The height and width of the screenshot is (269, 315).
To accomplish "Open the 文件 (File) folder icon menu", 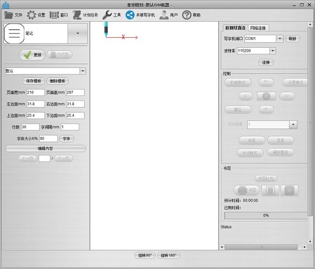I will tap(9, 15).
